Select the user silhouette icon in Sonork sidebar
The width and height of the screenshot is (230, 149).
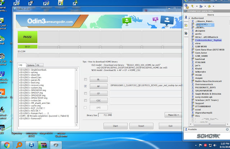pyautogui.click(x=186, y=17)
